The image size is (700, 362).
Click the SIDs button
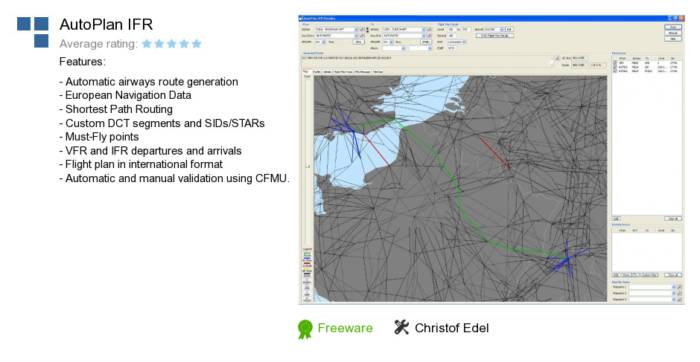pyautogui.click(x=359, y=42)
